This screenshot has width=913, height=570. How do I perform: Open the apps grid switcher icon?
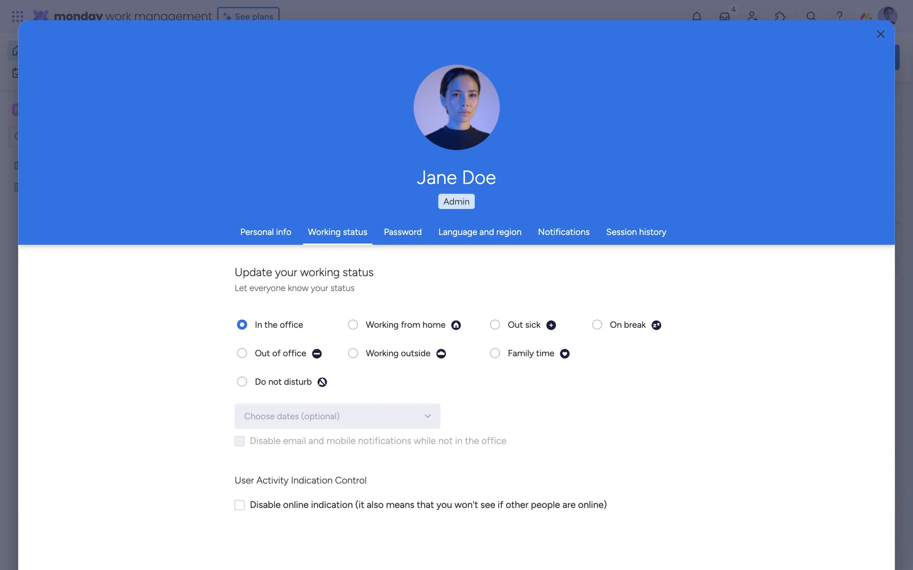[18, 16]
